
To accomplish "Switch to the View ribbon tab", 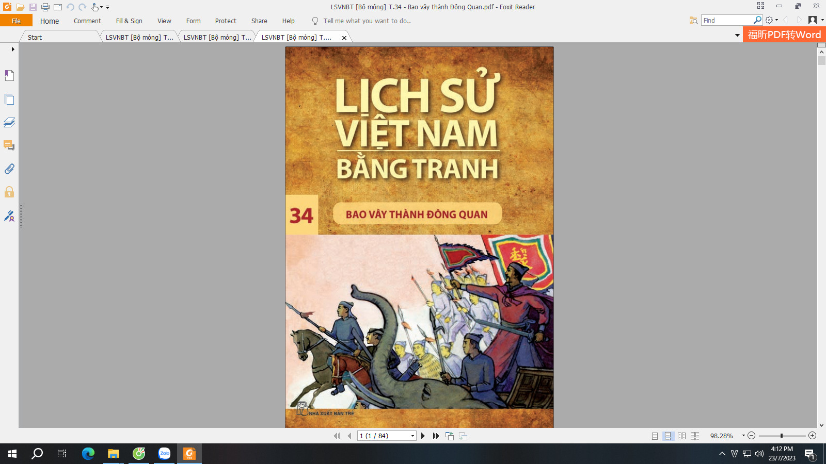I will tap(164, 21).
